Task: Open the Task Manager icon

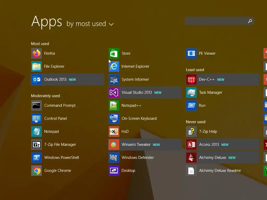Action: pyautogui.click(x=191, y=92)
